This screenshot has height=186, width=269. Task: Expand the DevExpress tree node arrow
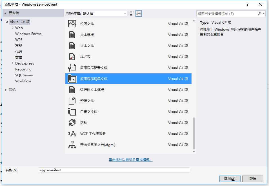pos(12,63)
